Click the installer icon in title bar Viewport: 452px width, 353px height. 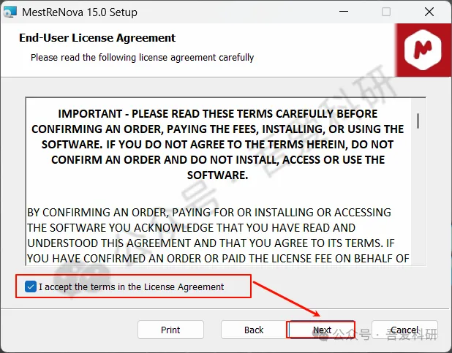pos(10,12)
